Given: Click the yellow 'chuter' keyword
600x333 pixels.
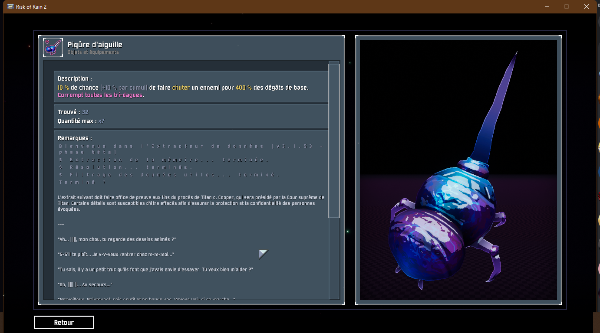Looking at the screenshot, I should pos(181,88).
